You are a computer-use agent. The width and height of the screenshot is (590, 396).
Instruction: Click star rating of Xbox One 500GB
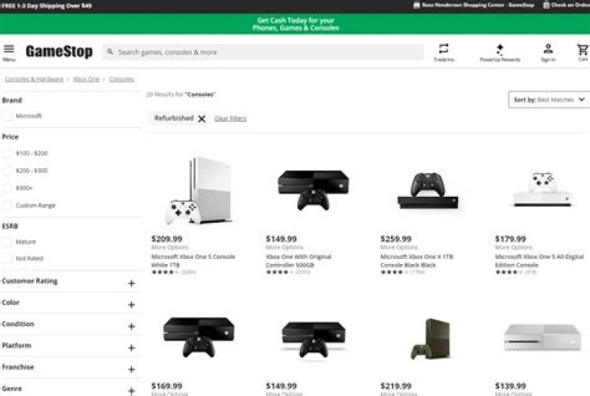click(280, 271)
